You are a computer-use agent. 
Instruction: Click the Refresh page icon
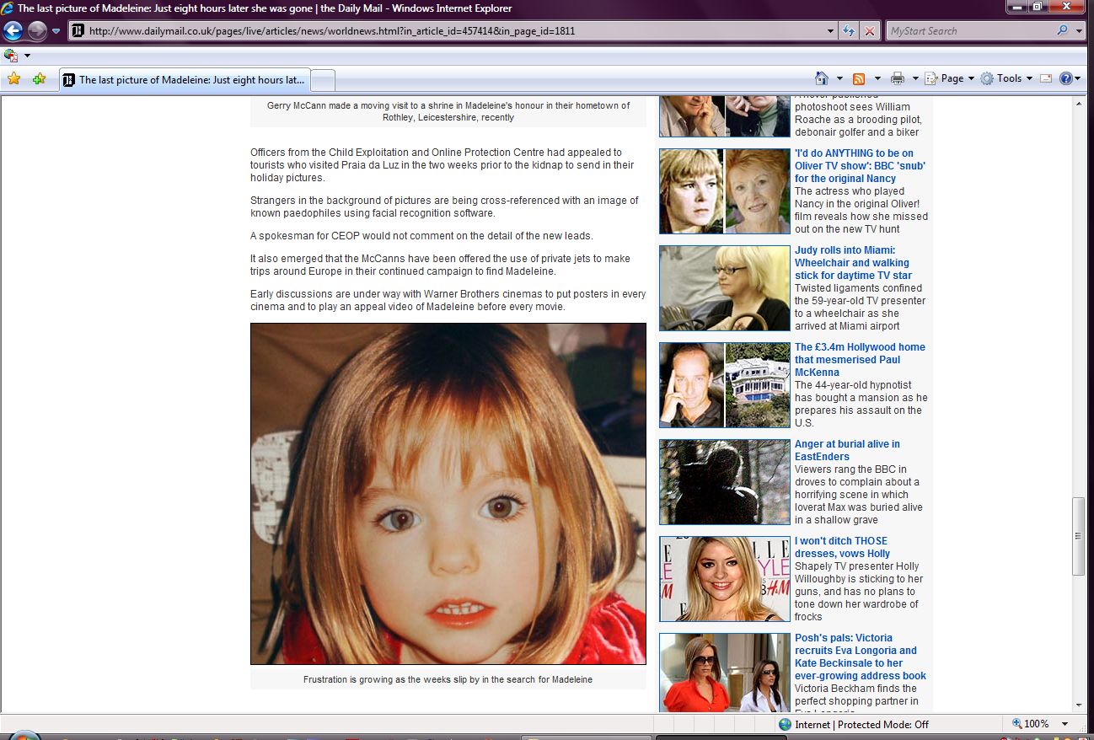(850, 31)
